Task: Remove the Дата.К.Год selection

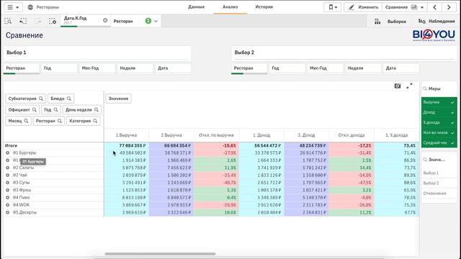Action: (105, 20)
